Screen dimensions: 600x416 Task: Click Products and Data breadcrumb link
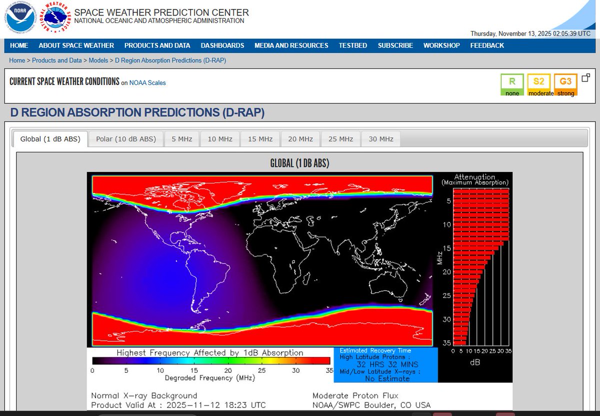[x=57, y=60]
